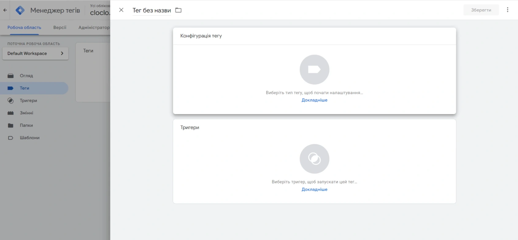Select Тригери in the left sidebar
The width and height of the screenshot is (518, 240).
click(28, 101)
